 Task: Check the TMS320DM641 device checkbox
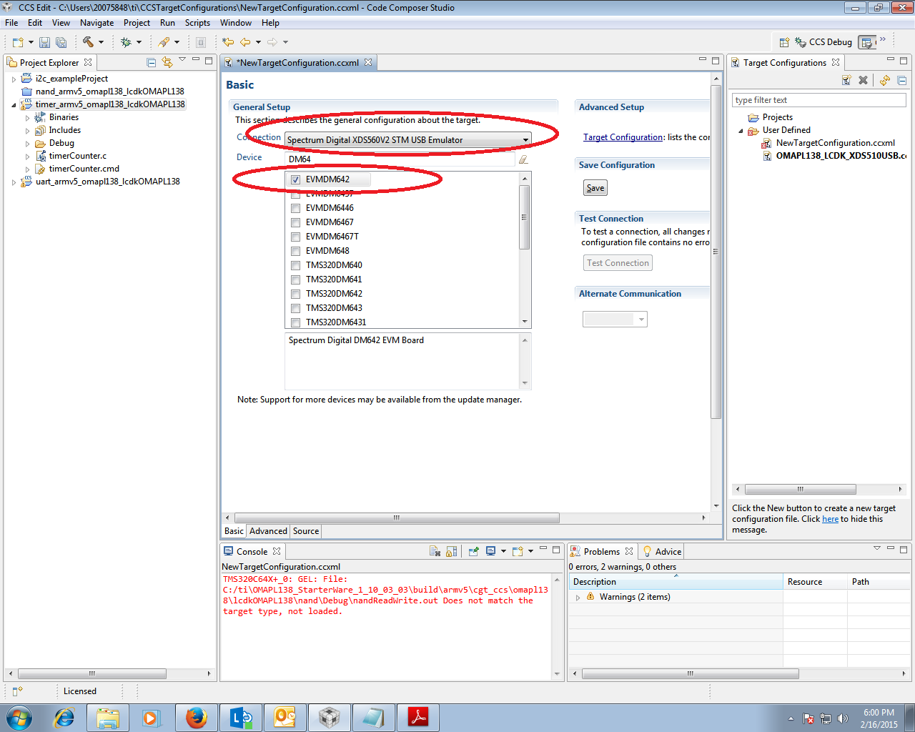pyautogui.click(x=295, y=280)
